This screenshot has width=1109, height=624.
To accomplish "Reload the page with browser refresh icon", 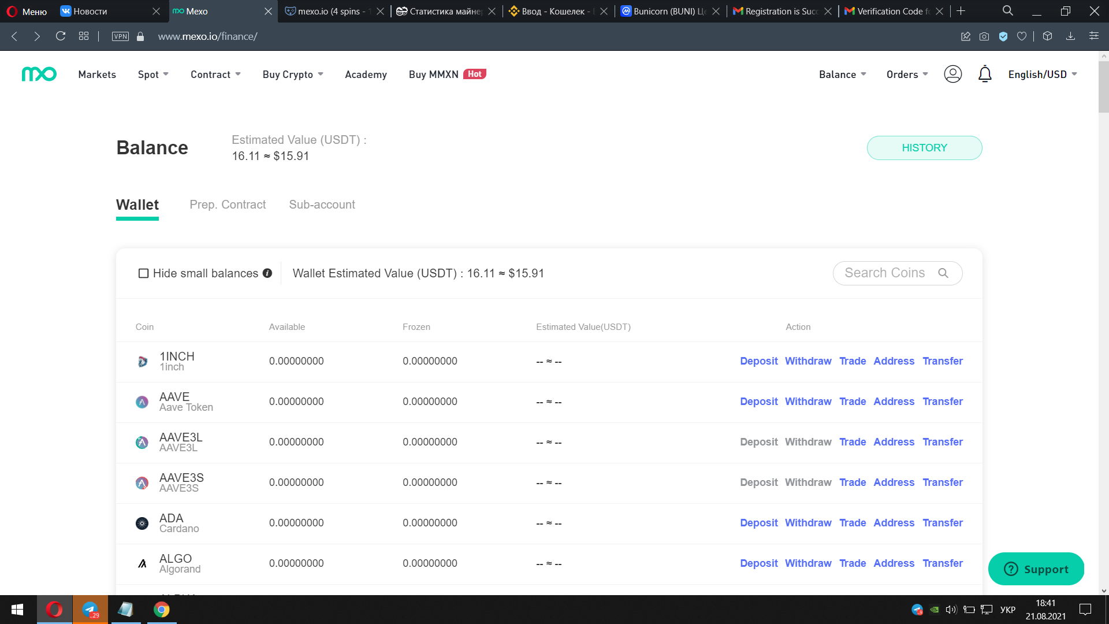I will pos(61,36).
